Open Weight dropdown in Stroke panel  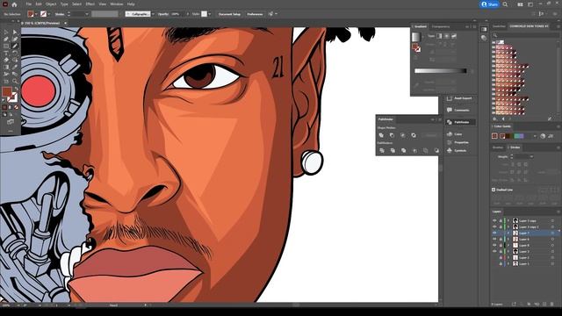pos(531,156)
